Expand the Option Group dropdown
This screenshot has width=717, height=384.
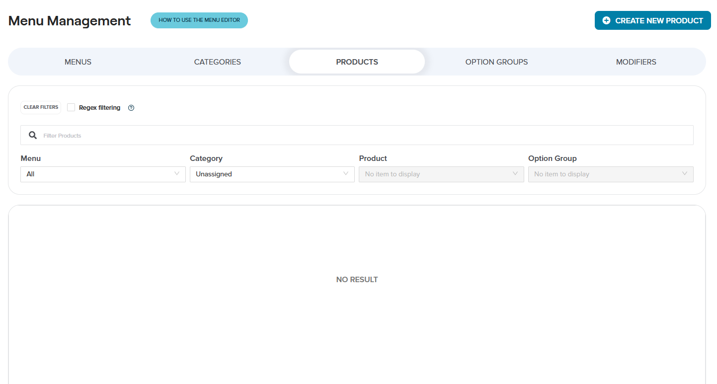[611, 174]
